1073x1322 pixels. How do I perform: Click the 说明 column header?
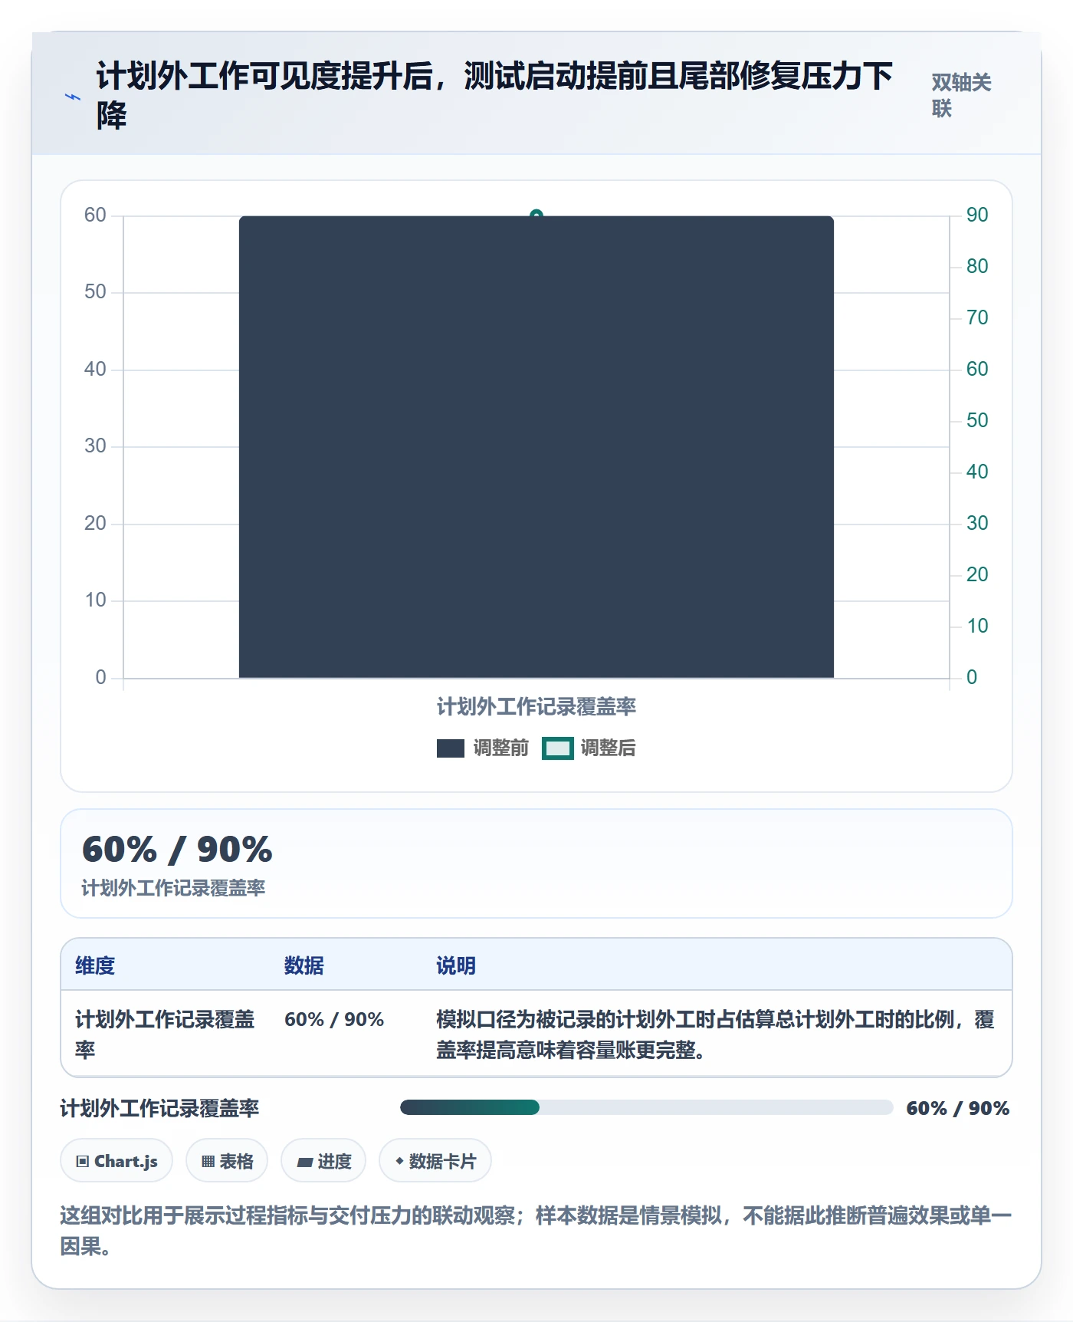pos(456,965)
